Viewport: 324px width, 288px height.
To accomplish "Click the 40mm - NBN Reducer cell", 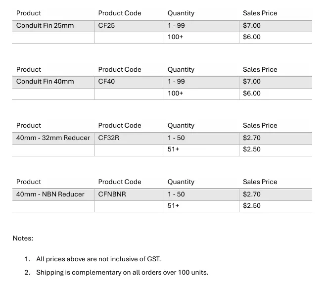I will [x=50, y=194].
